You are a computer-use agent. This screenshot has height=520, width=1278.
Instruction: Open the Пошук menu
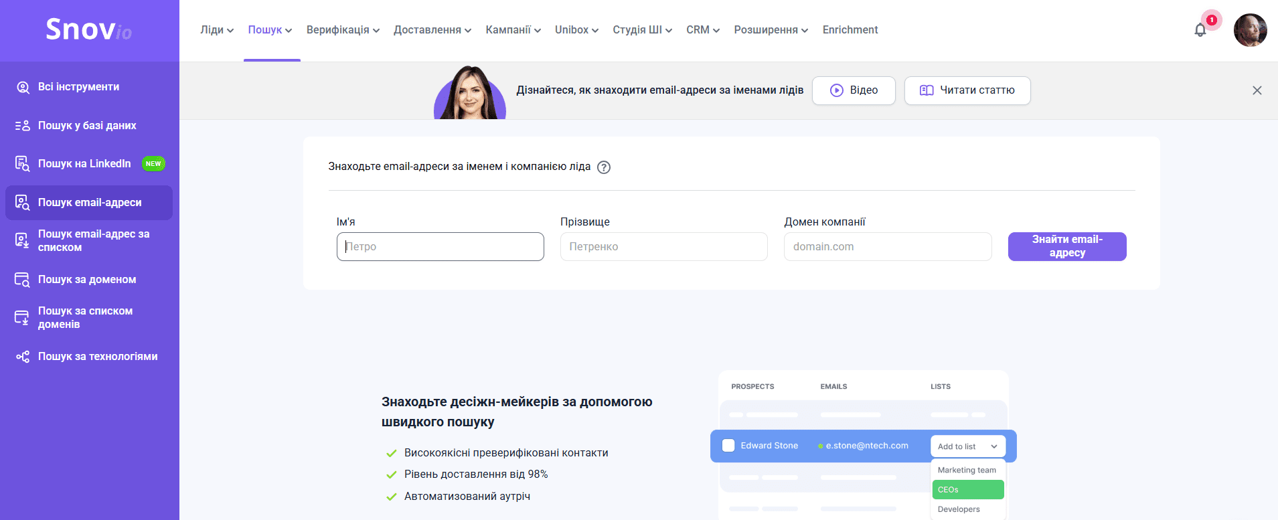tap(270, 30)
